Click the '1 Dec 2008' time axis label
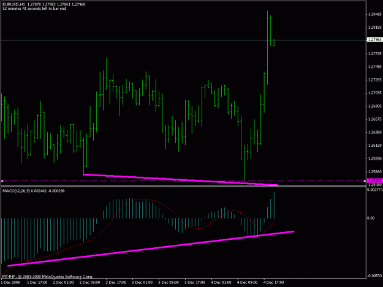The width and height of the screenshot is (383, 287). (x=10, y=283)
